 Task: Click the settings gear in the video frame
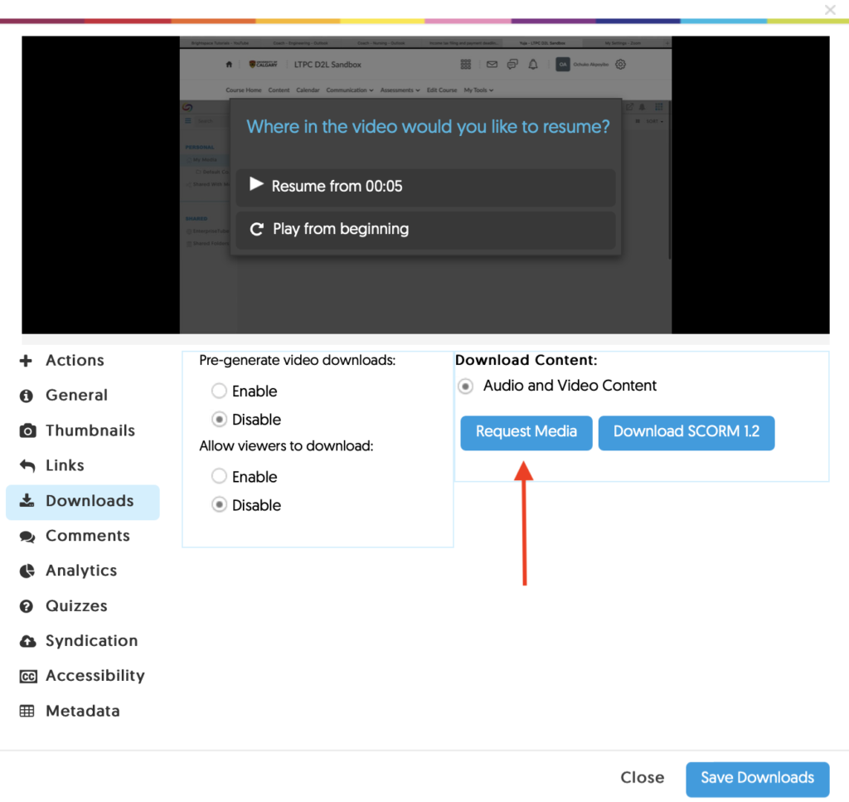[x=620, y=65]
